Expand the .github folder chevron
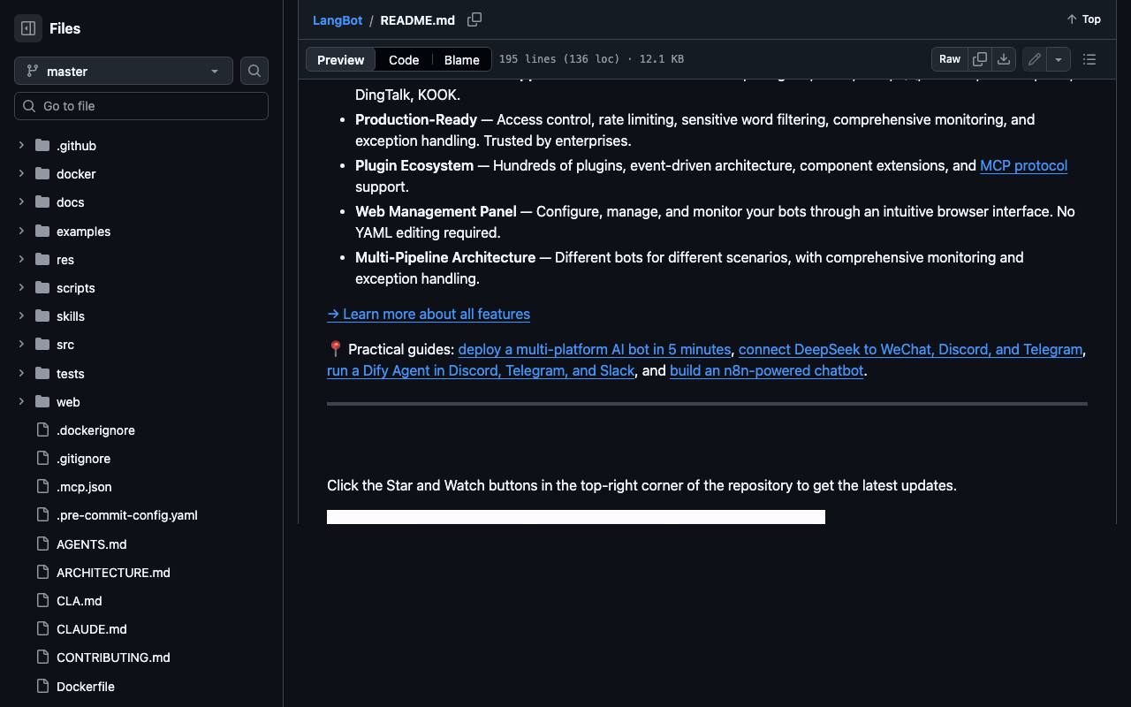 click(21, 146)
